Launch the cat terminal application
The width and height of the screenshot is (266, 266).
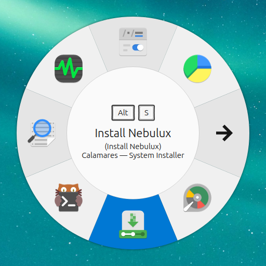[69, 197]
